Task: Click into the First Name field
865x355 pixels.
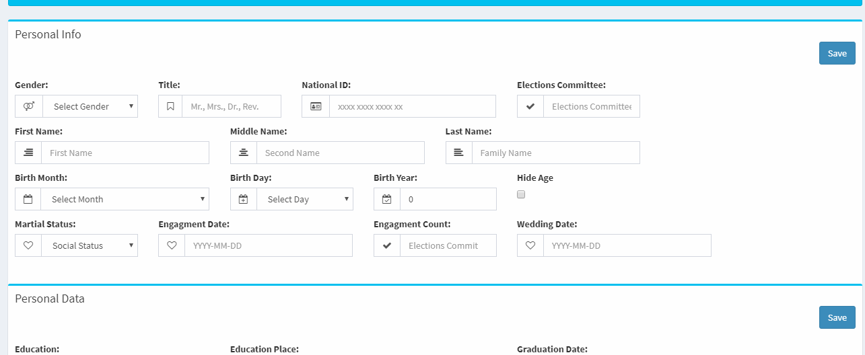Action: click(125, 153)
